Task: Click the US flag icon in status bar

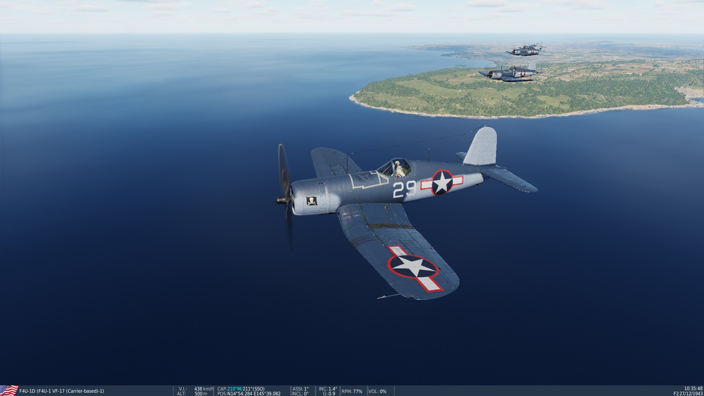Action: tap(9, 390)
